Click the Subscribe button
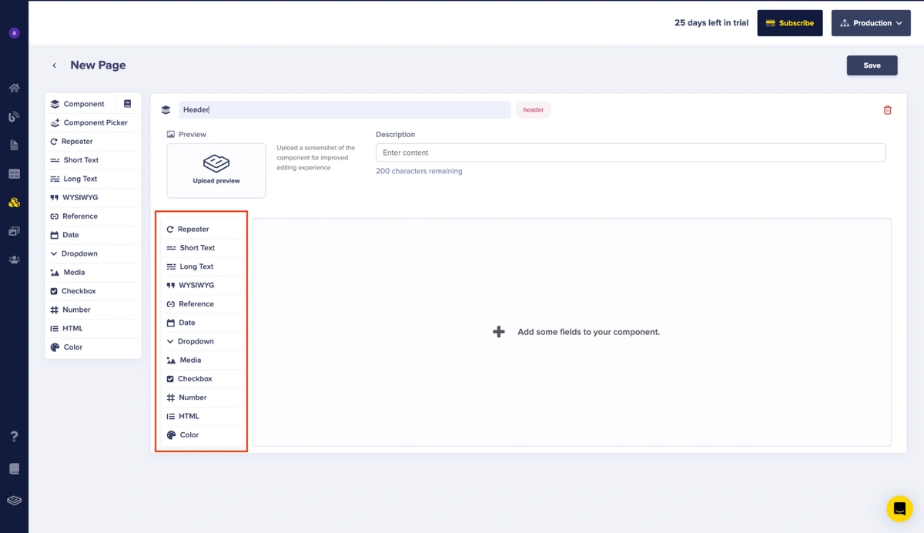Screen dimensions: 924x533 789,23
